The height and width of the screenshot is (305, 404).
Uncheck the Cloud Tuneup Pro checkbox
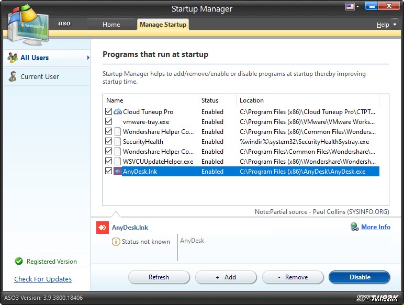click(108, 111)
